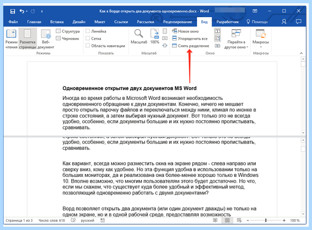
Task: Switch to Структура outline view
Action: pyautogui.click(x=68, y=31)
